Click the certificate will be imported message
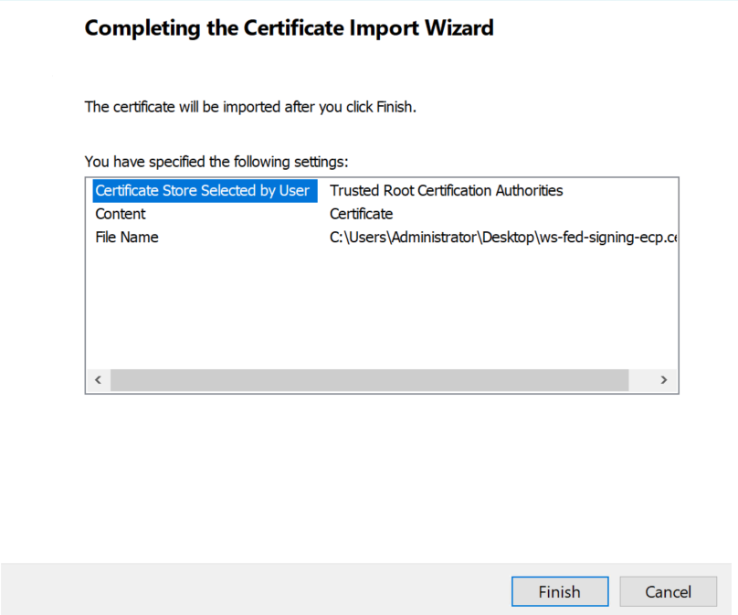Screen dimensions: 738x615 [250, 107]
